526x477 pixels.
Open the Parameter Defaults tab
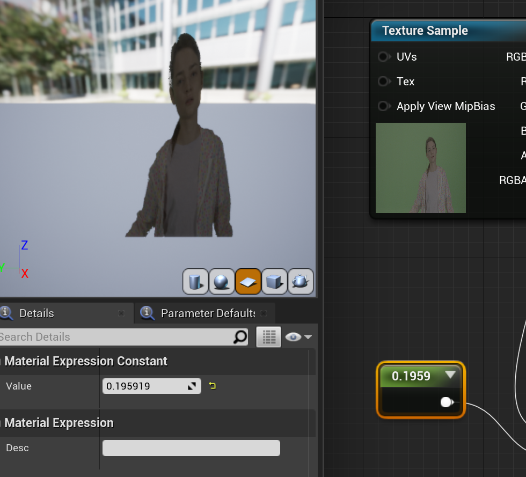pyautogui.click(x=208, y=313)
